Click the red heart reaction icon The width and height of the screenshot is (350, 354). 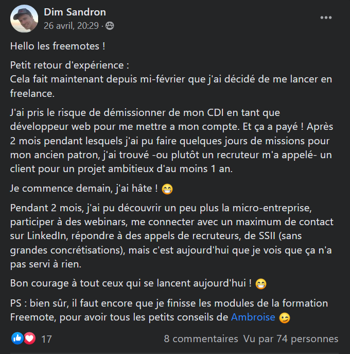(29, 339)
